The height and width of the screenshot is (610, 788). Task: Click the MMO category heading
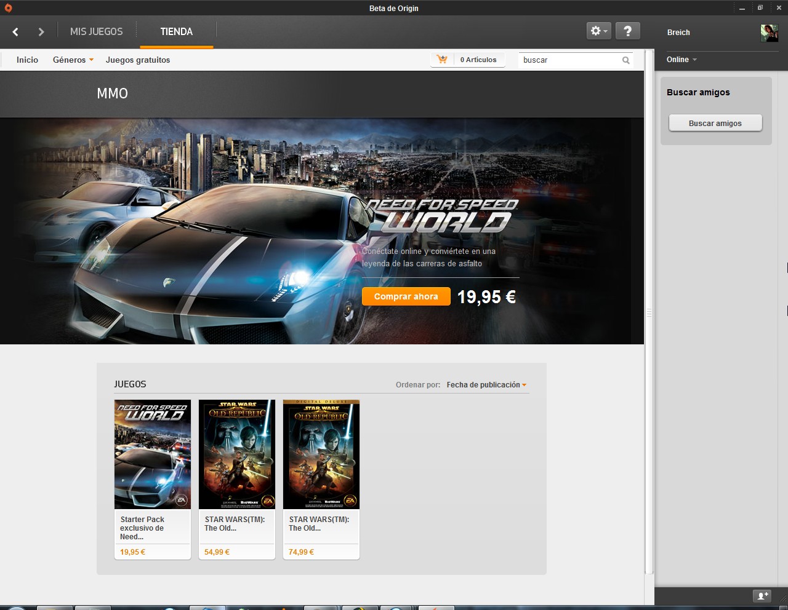pos(113,93)
